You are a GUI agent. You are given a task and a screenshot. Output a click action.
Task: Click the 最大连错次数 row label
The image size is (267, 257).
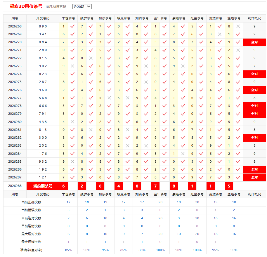click(x=31, y=242)
